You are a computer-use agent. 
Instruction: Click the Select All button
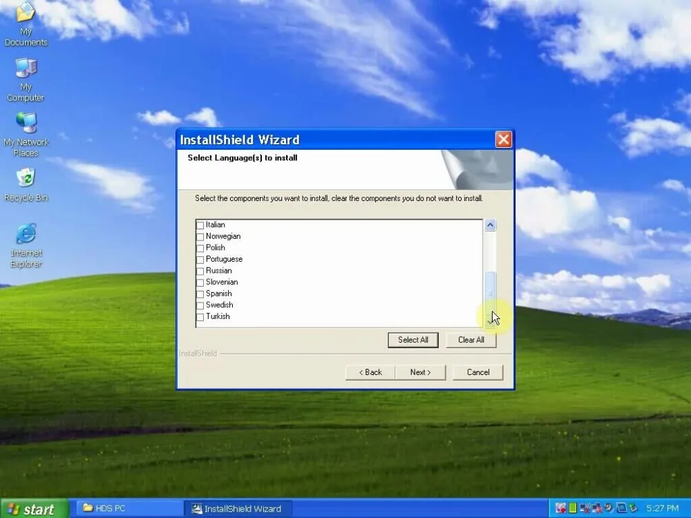tap(413, 340)
